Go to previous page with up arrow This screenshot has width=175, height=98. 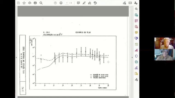(55, 3)
